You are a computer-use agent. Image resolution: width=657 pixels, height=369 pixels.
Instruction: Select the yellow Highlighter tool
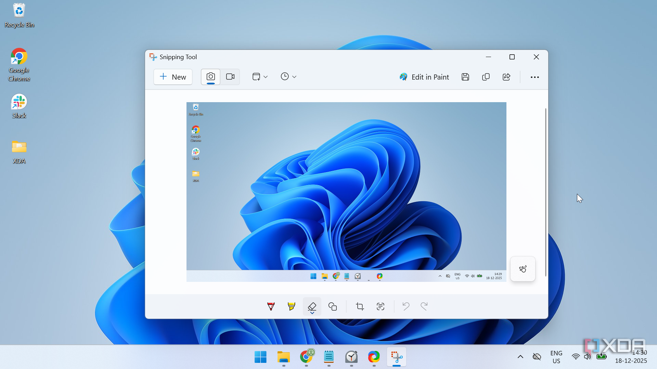(292, 306)
